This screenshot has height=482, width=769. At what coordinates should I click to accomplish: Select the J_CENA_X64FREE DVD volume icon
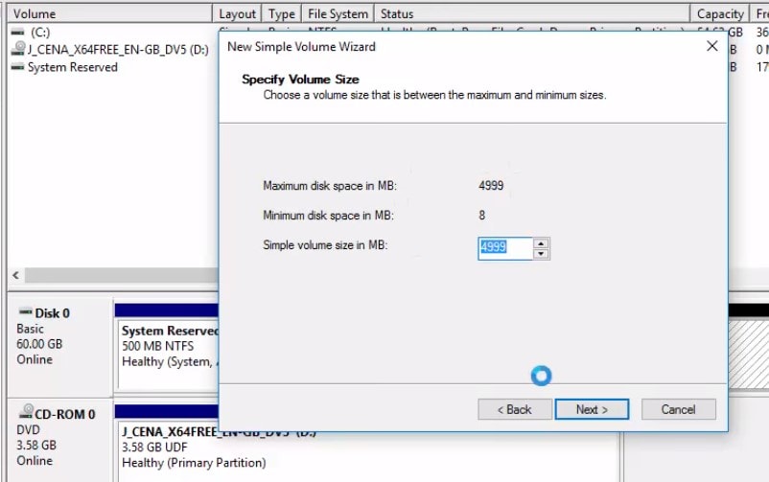coord(17,50)
